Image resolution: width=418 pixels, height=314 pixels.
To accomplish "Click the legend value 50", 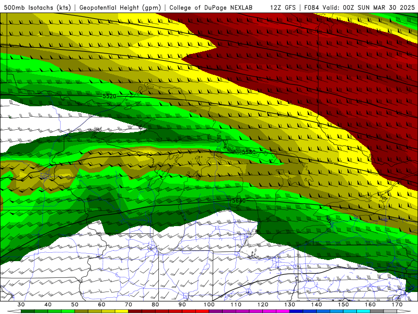I will 75,305.
